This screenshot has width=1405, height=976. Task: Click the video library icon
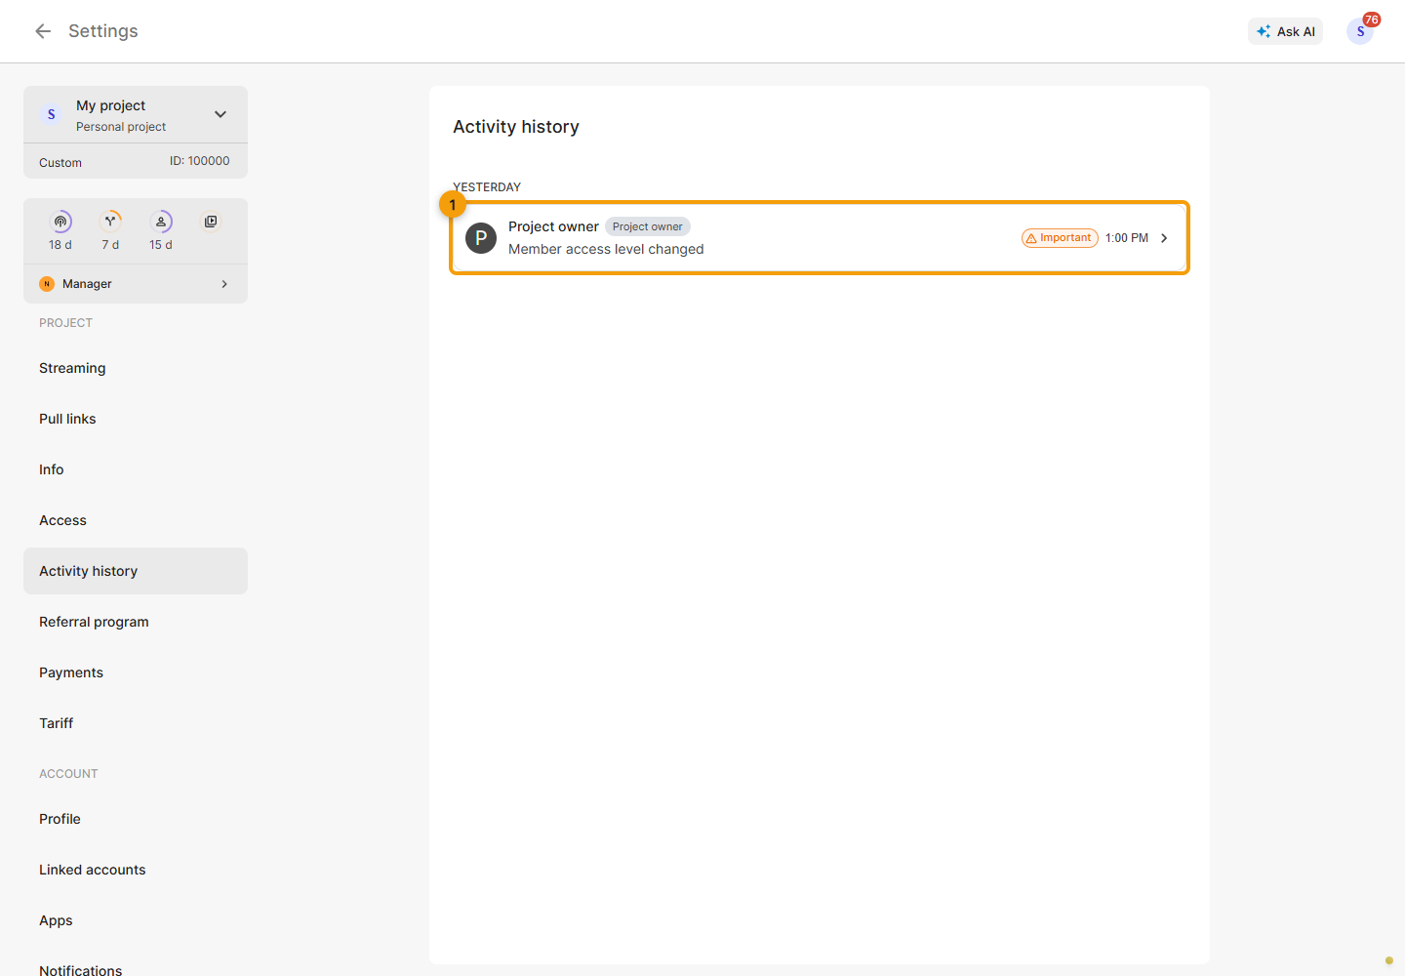pos(211,222)
